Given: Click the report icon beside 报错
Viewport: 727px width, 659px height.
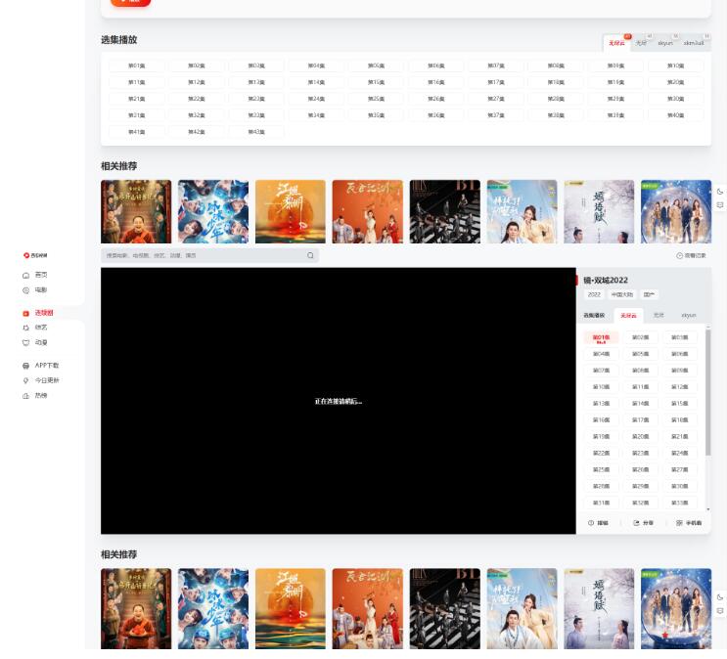Looking at the screenshot, I should point(591,523).
